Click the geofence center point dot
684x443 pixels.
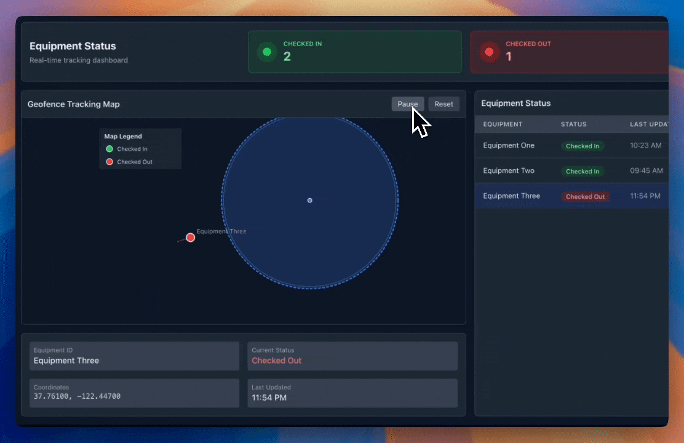click(309, 201)
